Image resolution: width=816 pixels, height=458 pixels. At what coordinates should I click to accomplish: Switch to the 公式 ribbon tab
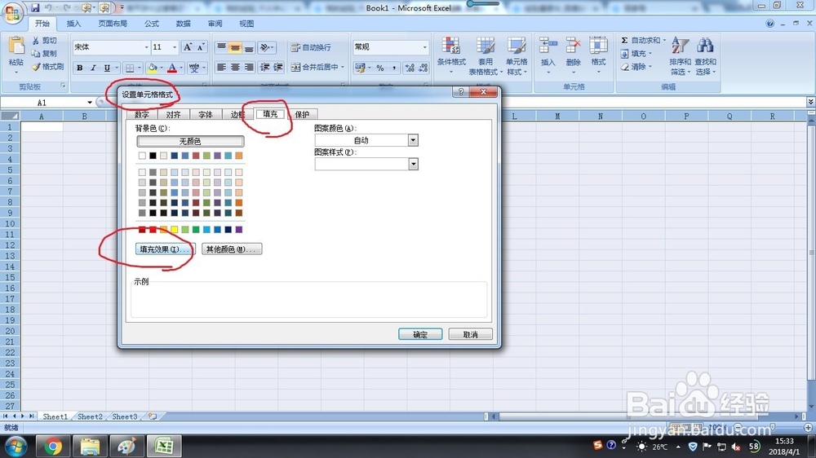(152, 24)
